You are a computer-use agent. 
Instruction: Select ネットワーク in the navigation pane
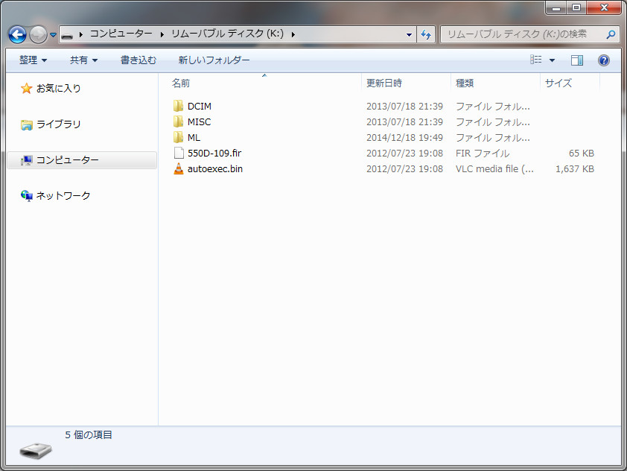63,196
